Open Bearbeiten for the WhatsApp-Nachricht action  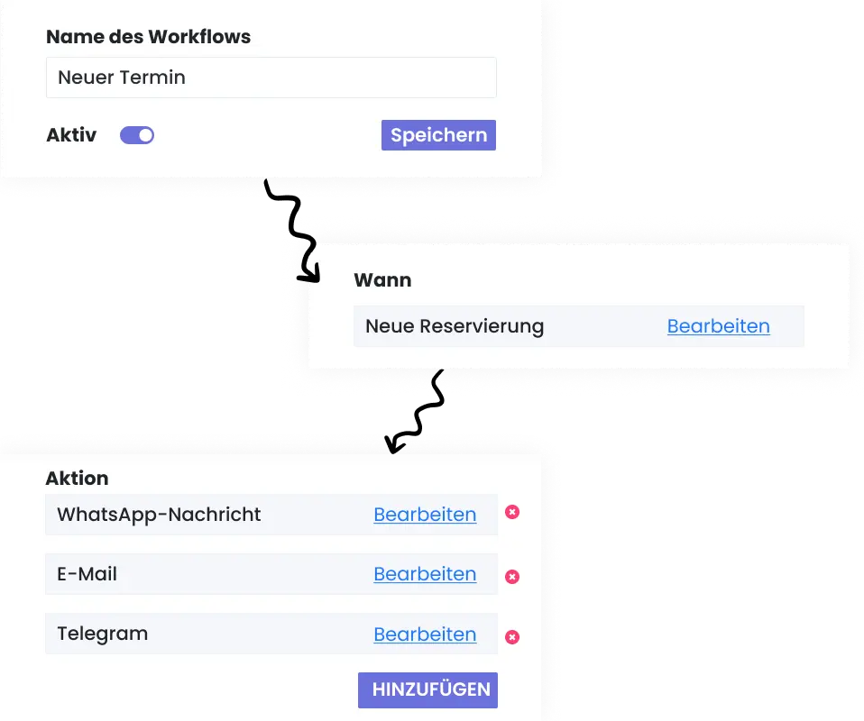tap(425, 515)
